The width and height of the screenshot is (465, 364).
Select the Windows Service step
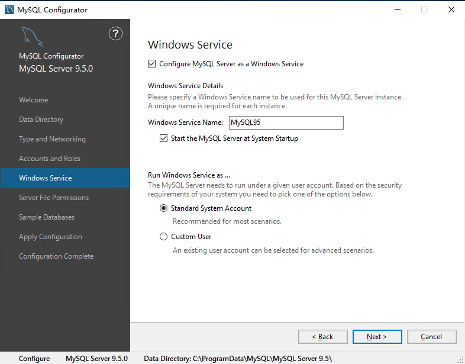pos(65,178)
